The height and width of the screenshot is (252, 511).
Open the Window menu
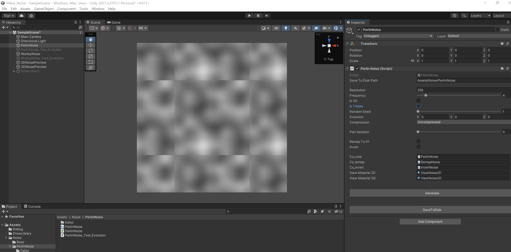[98, 9]
